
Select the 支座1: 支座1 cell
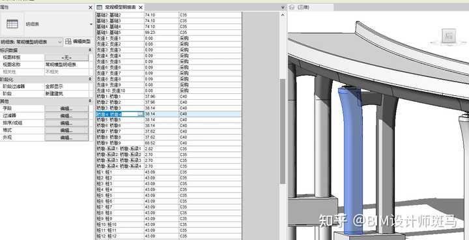[121, 38]
